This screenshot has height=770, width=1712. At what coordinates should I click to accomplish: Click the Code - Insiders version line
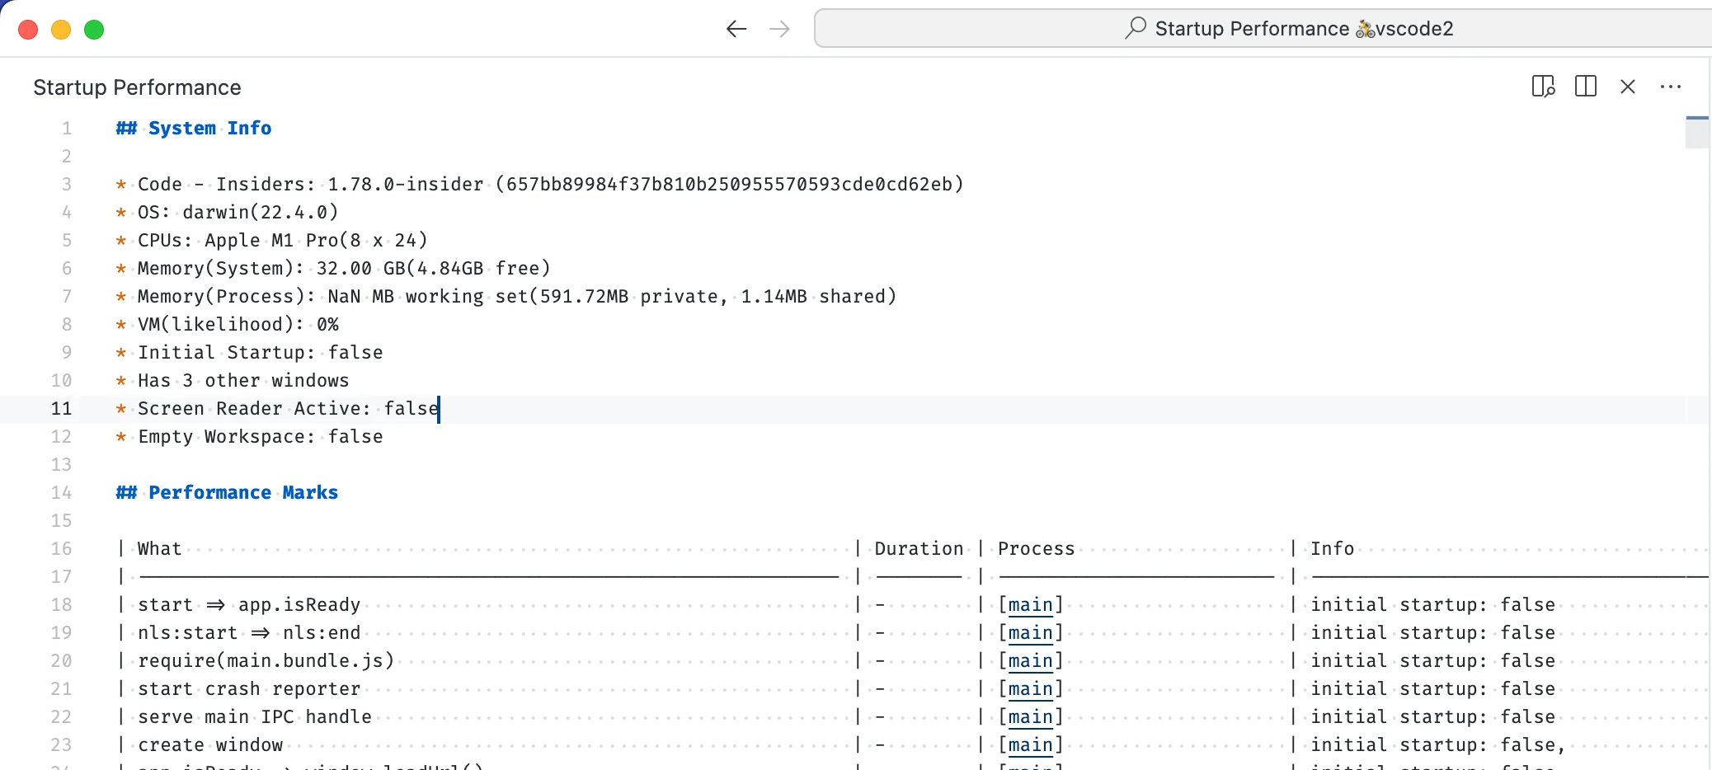(540, 184)
